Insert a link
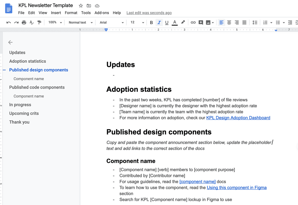 193,22
